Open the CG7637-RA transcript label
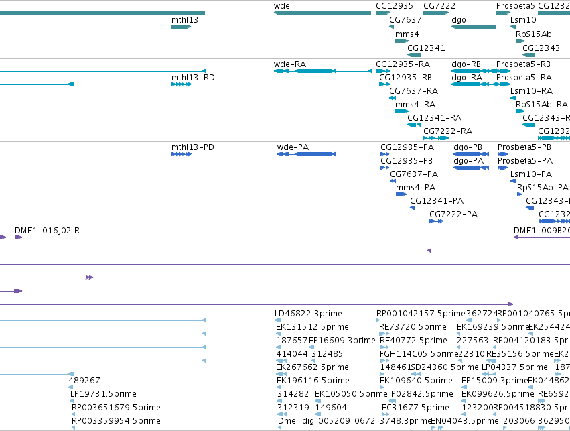 pyautogui.click(x=414, y=91)
